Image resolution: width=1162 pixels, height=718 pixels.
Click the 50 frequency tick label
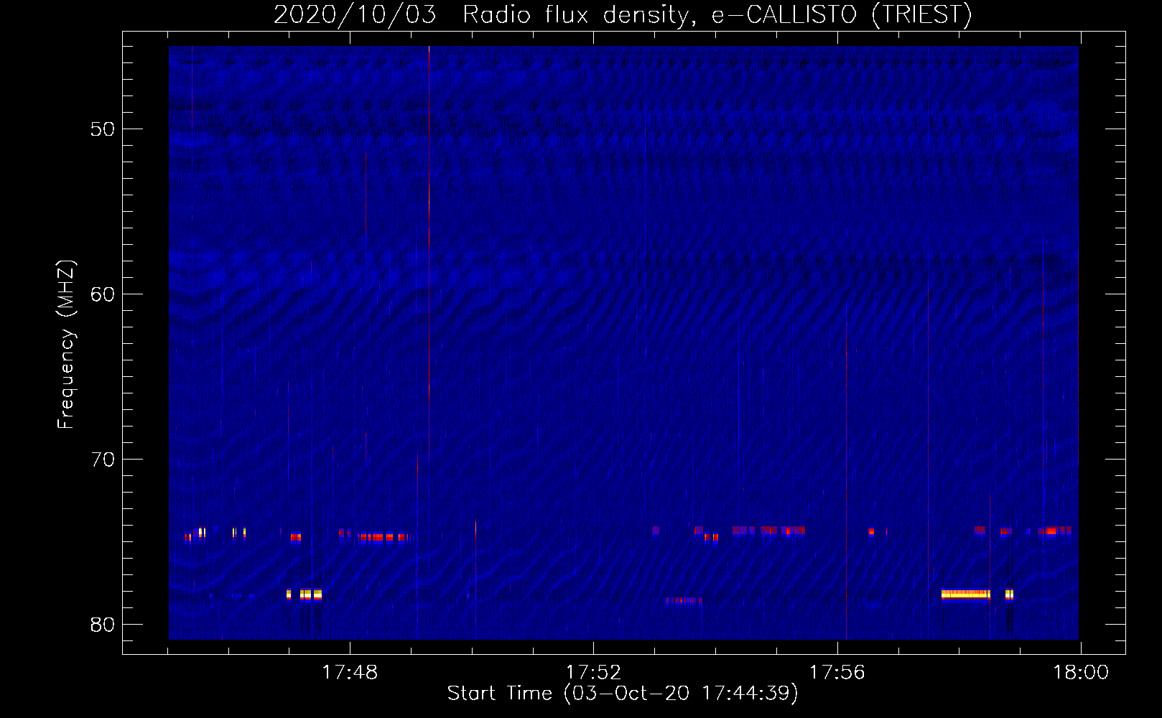coord(103,129)
